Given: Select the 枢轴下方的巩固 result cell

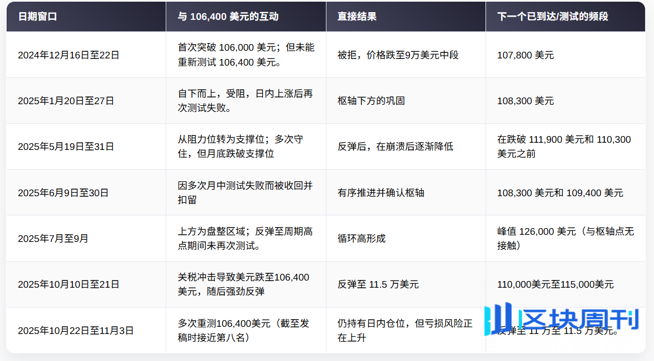Looking at the screenshot, I should coord(371,101).
